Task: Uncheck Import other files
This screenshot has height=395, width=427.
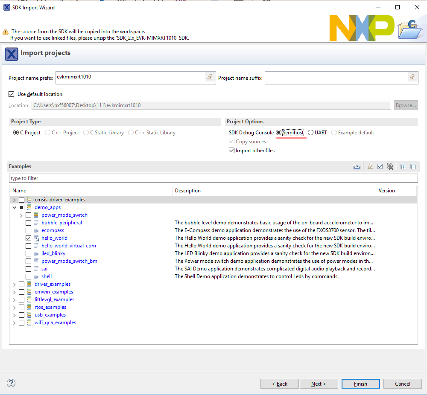Action: pyautogui.click(x=232, y=151)
